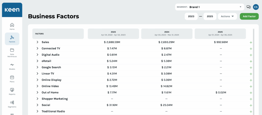
Task: Open the Plans calendar icon
Action: pos(12,77)
